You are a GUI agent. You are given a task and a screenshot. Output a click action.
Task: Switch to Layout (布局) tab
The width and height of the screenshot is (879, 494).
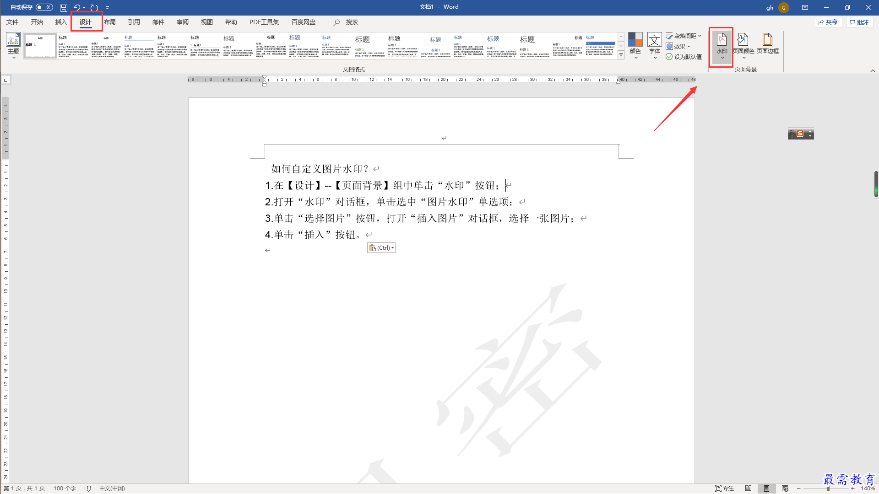click(x=109, y=22)
